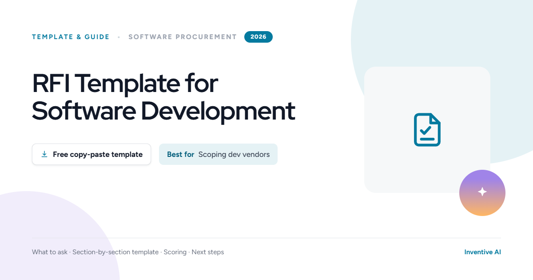This screenshot has height=280, width=533.
Task: Click the download arrow icon
Action: pyautogui.click(x=44, y=154)
